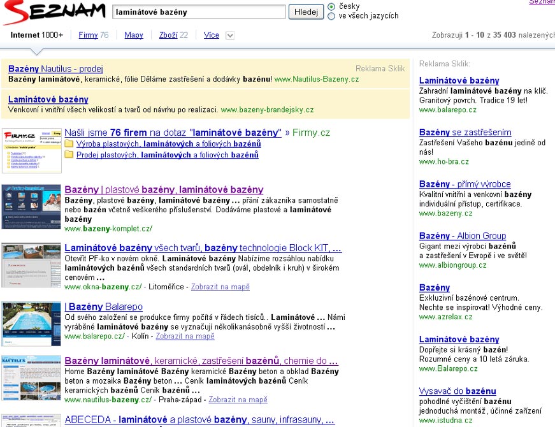The image size is (555, 427).
Task: Click 'Zobrazit na mapě' for Litoměřice
Action: click(220, 287)
